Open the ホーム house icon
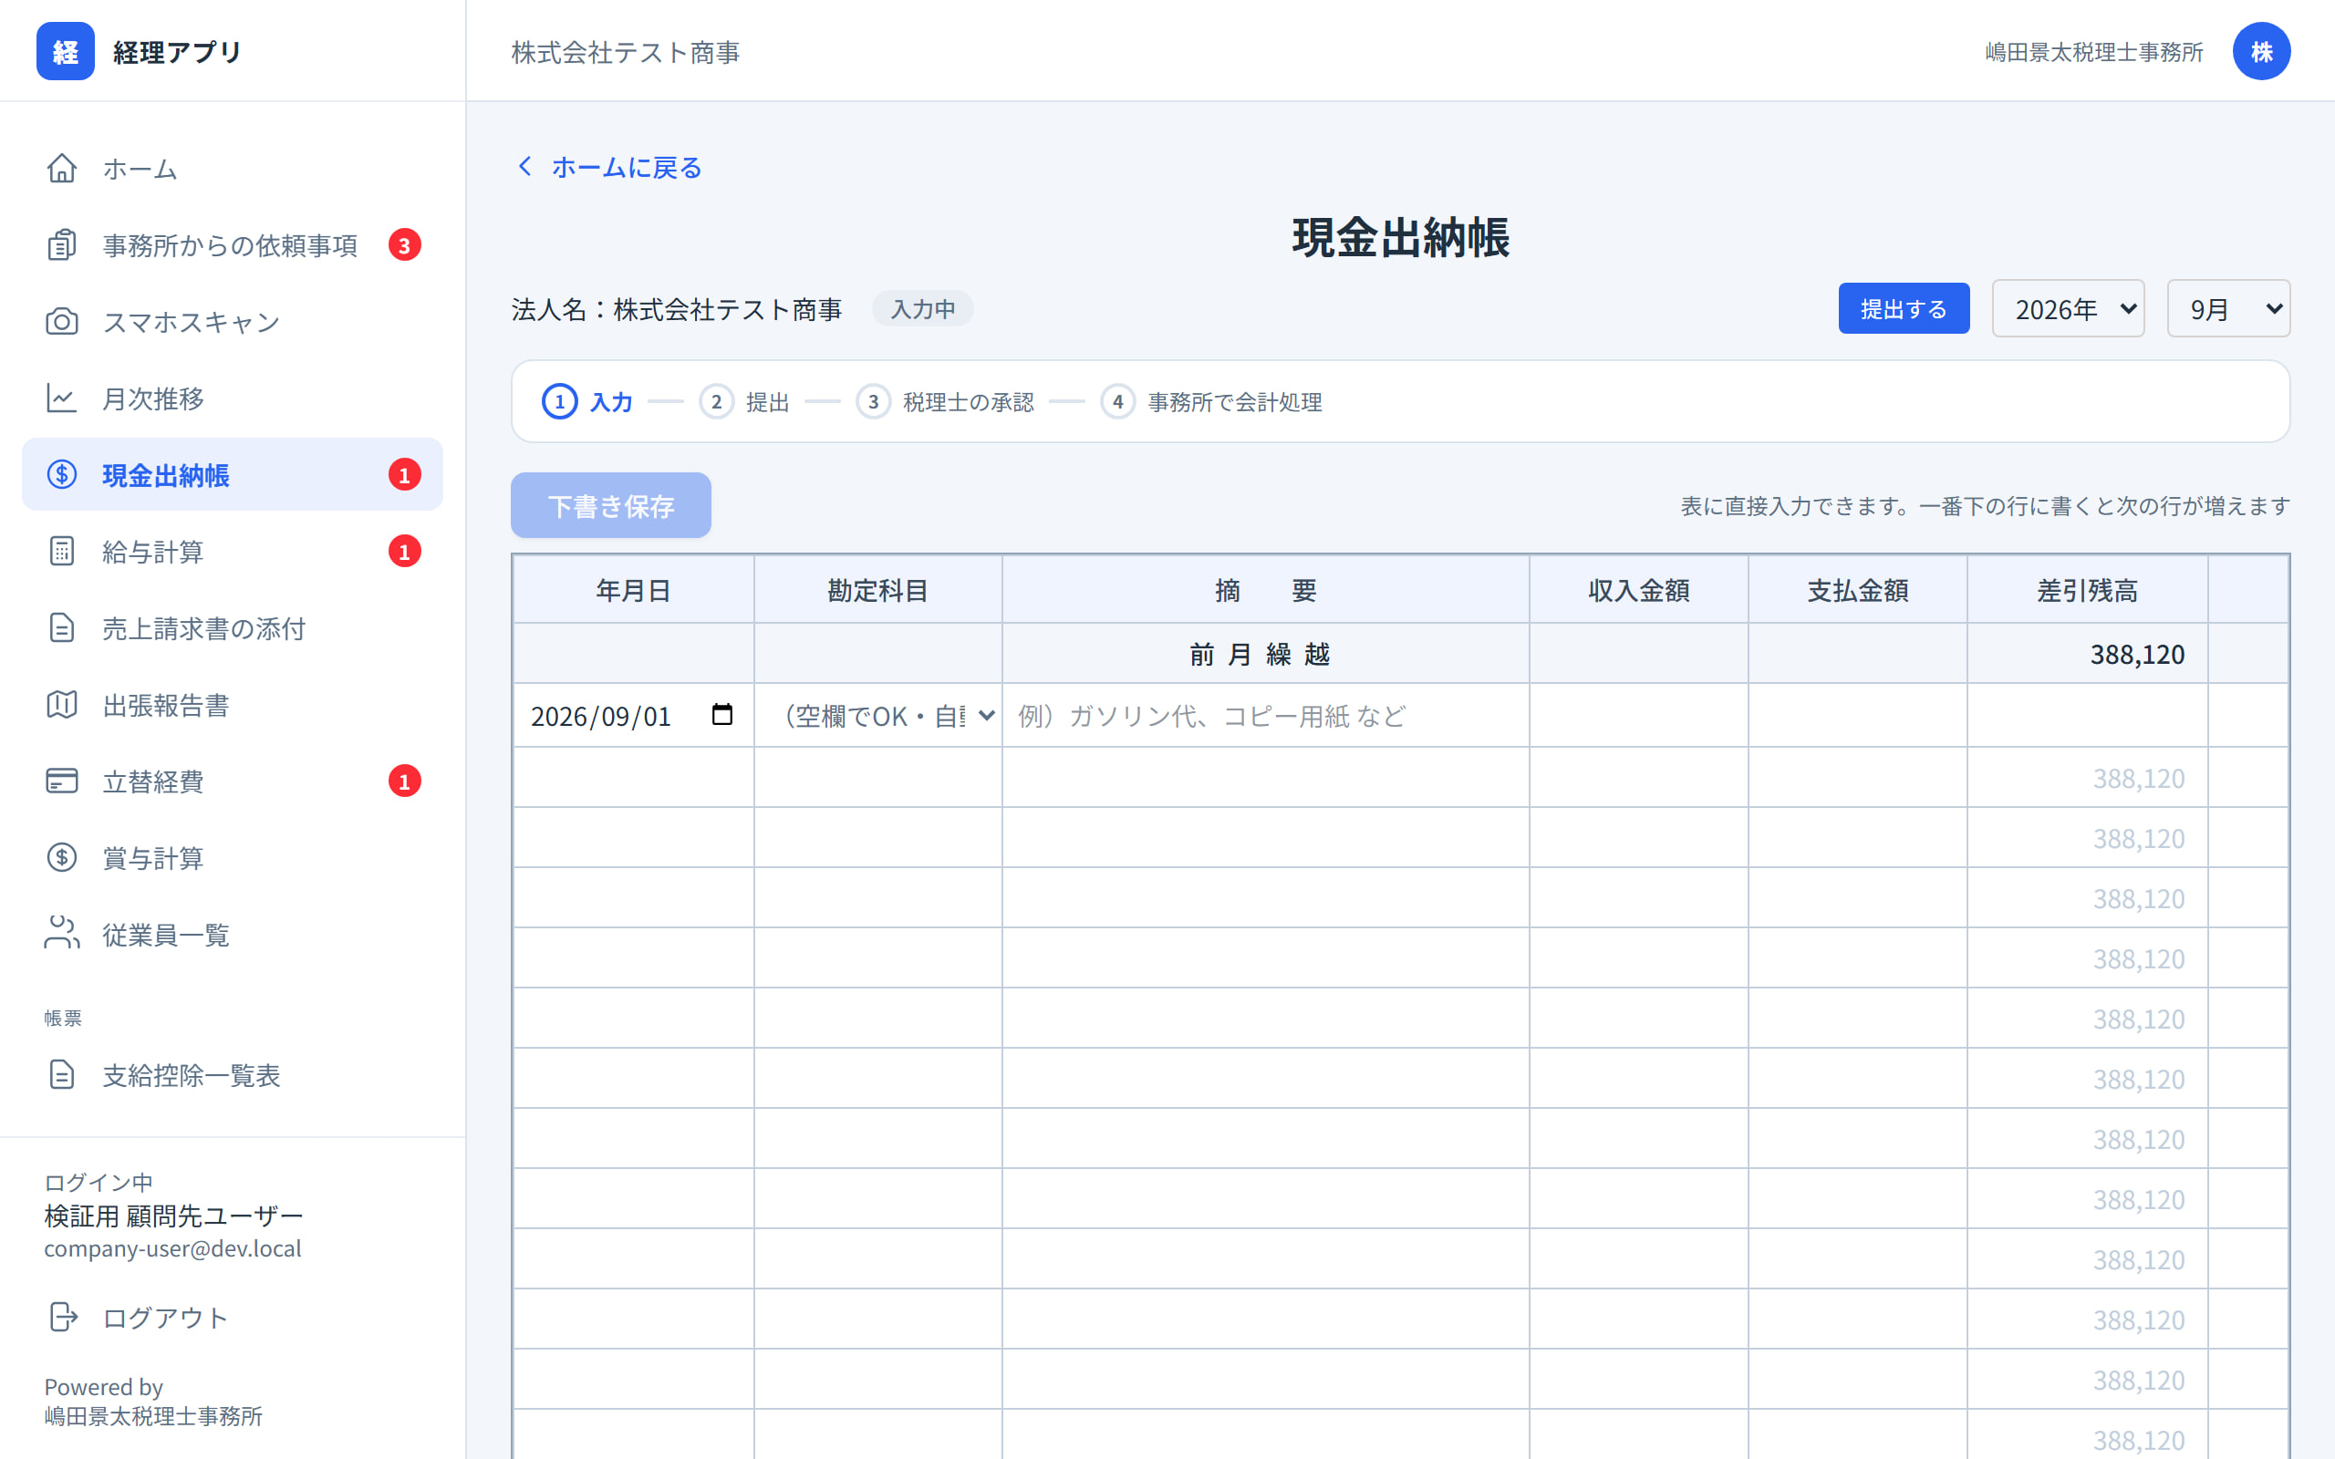The height and width of the screenshot is (1459, 2335). (x=62, y=168)
